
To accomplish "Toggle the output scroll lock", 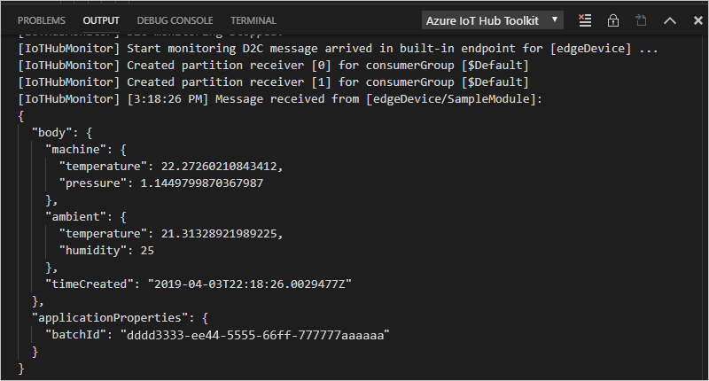I will coord(612,19).
